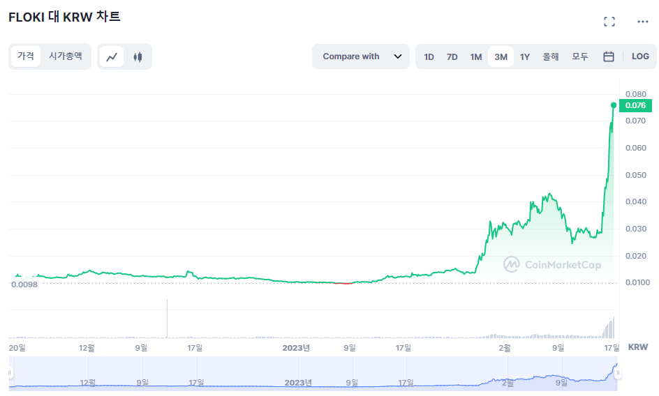Choose the 올해 year-to-date range
Image resolution: width=659 pixels, height=396 pixels.
[x=551, y=56]
